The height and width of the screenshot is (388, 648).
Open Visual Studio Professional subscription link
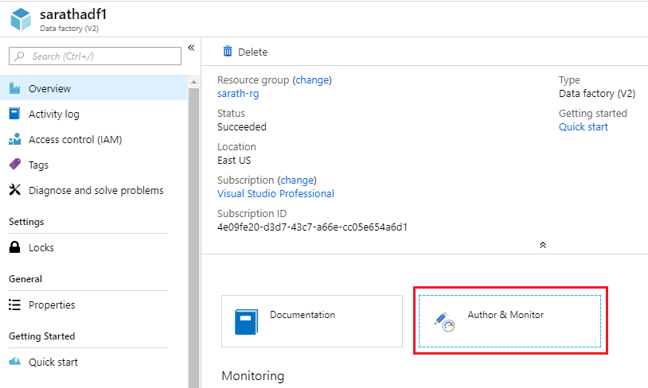pyautogui.click(x=275, y=193)
